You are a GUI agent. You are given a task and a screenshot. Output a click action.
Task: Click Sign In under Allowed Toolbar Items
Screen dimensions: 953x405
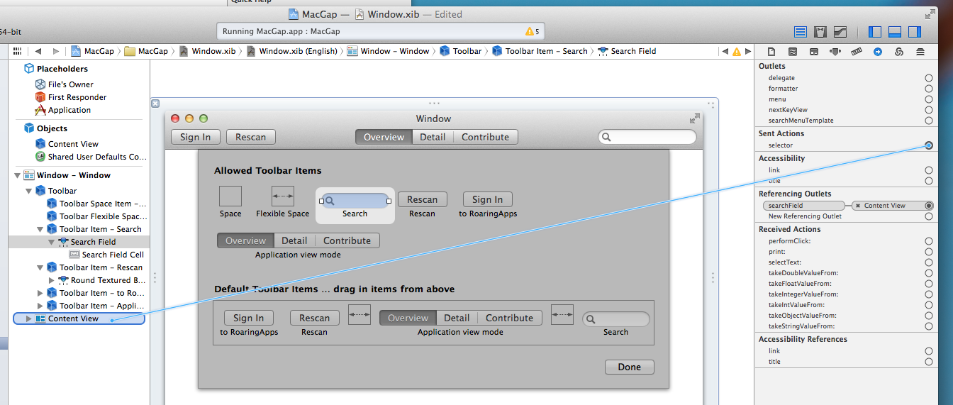[488, 199]
